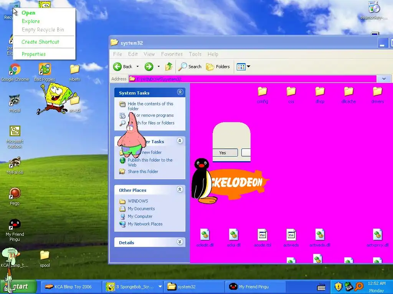Open My Network Places link

(145, 224)
